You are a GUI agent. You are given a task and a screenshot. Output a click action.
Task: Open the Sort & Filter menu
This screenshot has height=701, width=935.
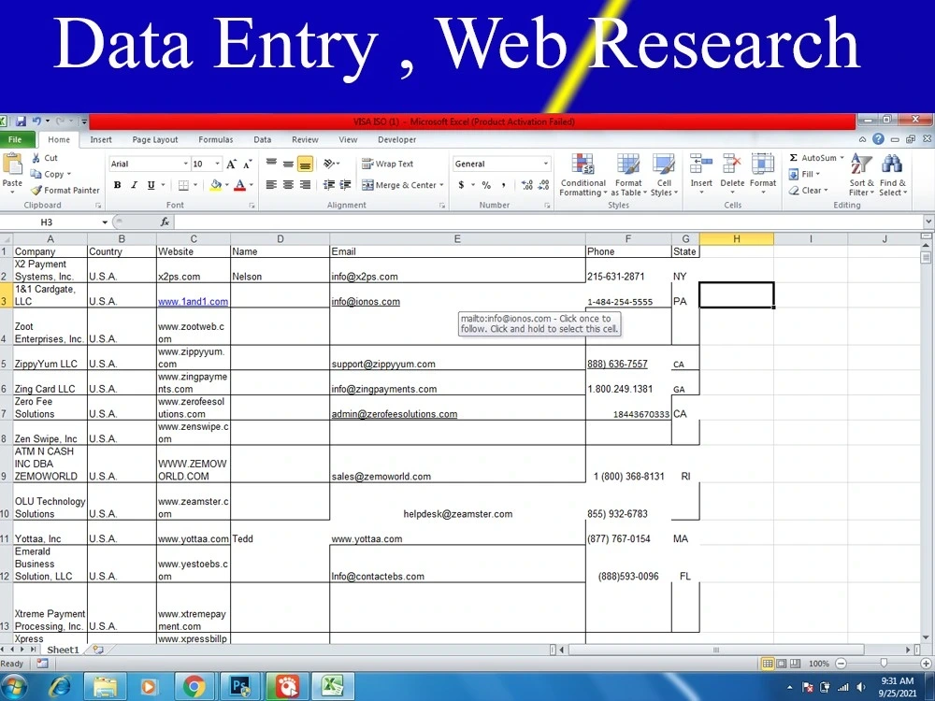[862, 174]
